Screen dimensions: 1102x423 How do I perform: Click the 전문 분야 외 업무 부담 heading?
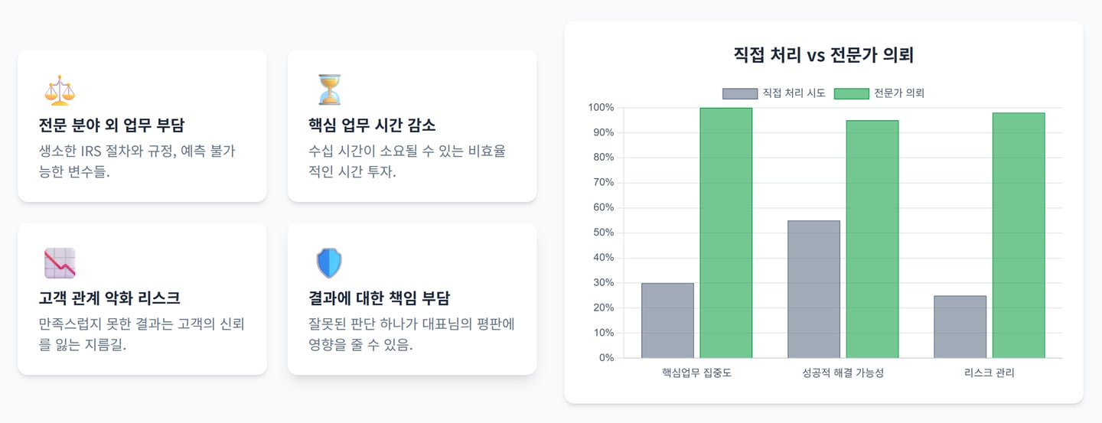point(112,125)
